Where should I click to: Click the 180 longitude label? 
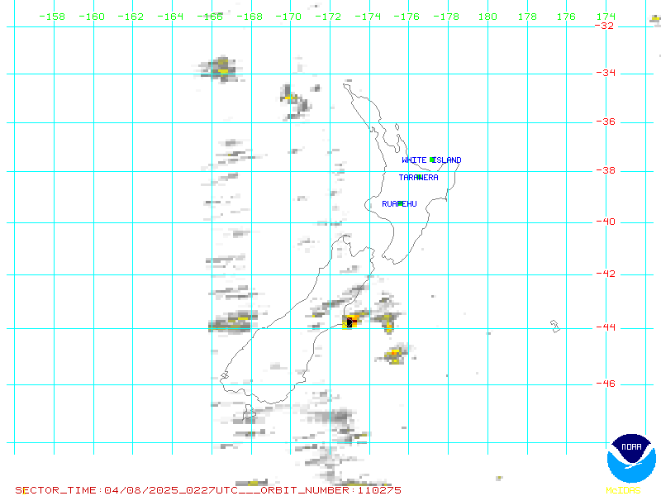tap(487, 17)
